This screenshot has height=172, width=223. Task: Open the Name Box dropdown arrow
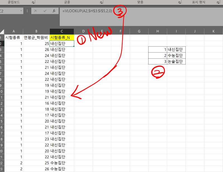pos(21,11)
